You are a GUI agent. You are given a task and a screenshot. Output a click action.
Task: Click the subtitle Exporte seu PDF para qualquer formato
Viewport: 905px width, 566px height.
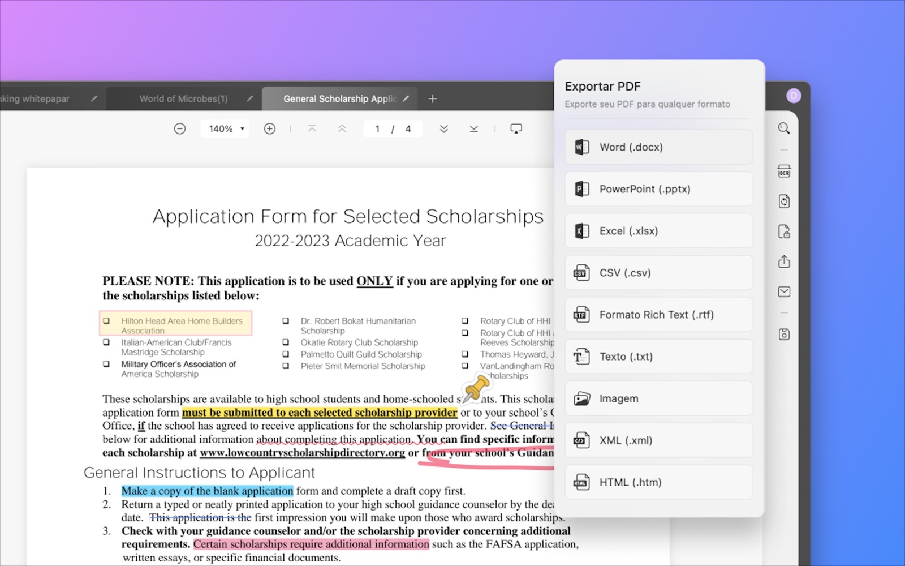(647, 104)
